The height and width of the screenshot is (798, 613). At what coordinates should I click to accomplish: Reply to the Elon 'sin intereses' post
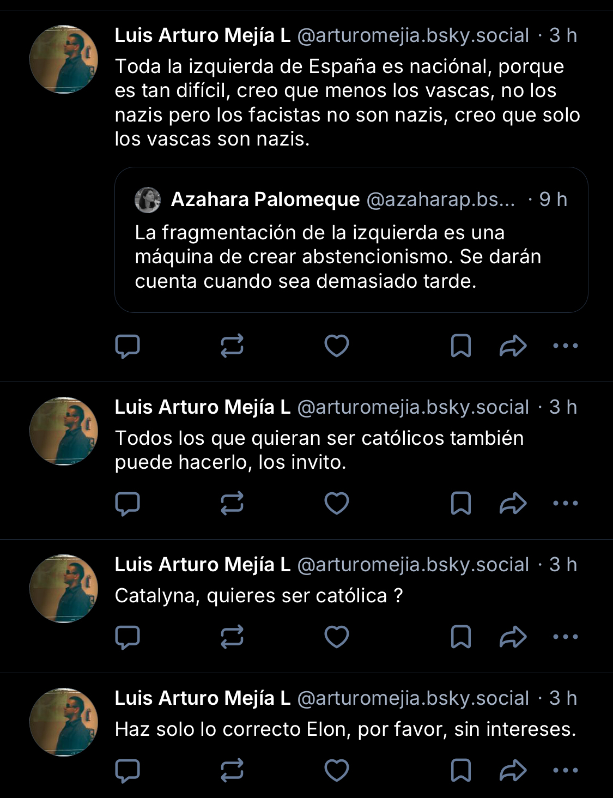point(128,770)
